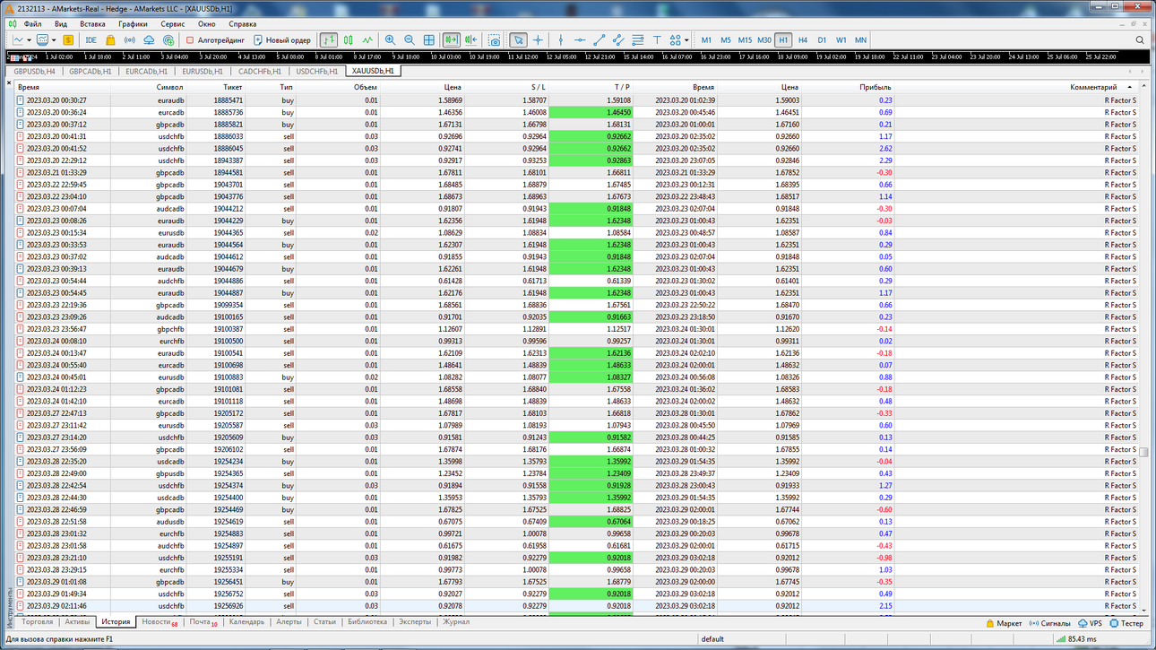Open the Вставка menu
Viewport: 1156px width, 650px height.
click(x=92, y=24)
